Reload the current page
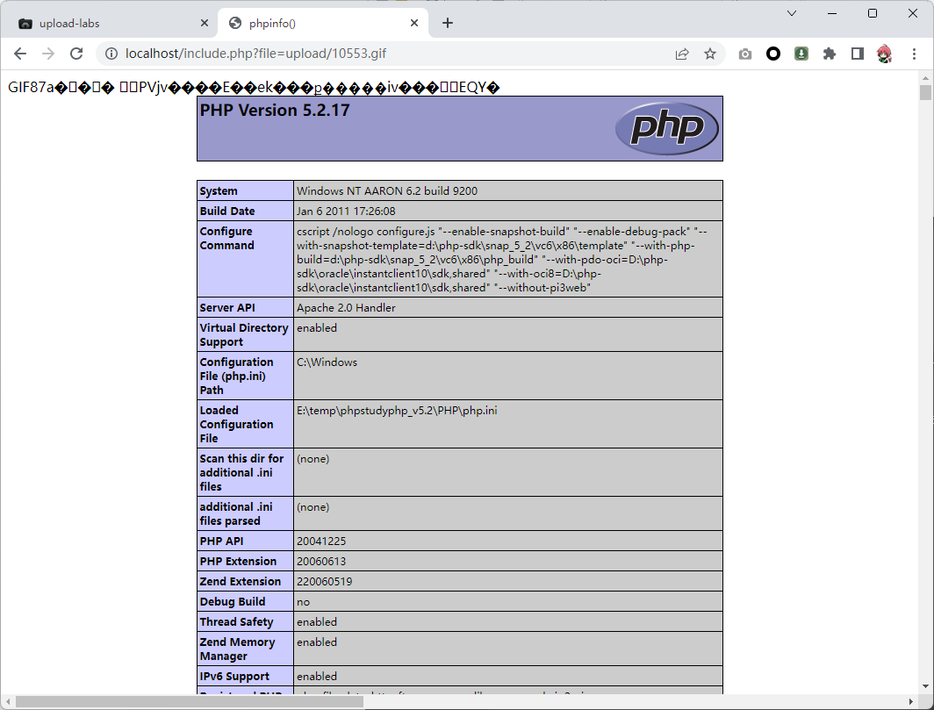 pyautogui.click(x=76, y=54)
